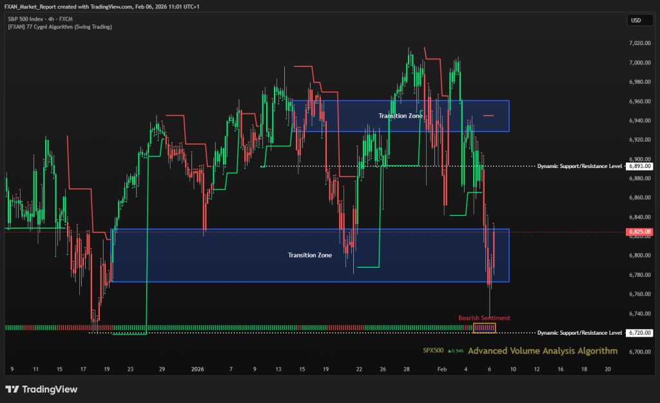Viewport: 660px width, 403px height.
Task: Click the green 0.54% change arrow indicator
Action: coord(454,351)
